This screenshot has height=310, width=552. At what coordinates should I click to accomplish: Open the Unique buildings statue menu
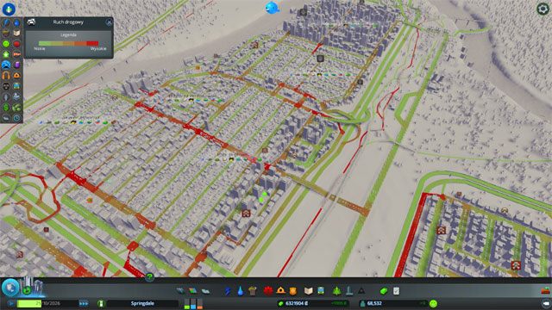348,291
